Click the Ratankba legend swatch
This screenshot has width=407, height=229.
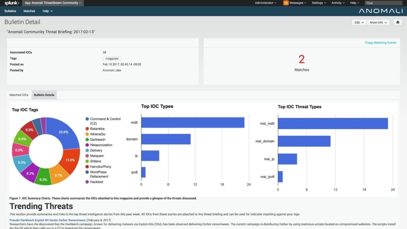click(x=87, y=129)
